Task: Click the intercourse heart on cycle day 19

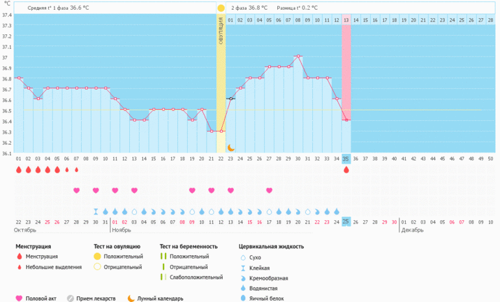Action: pyautogui.click(x=192, y=190)
